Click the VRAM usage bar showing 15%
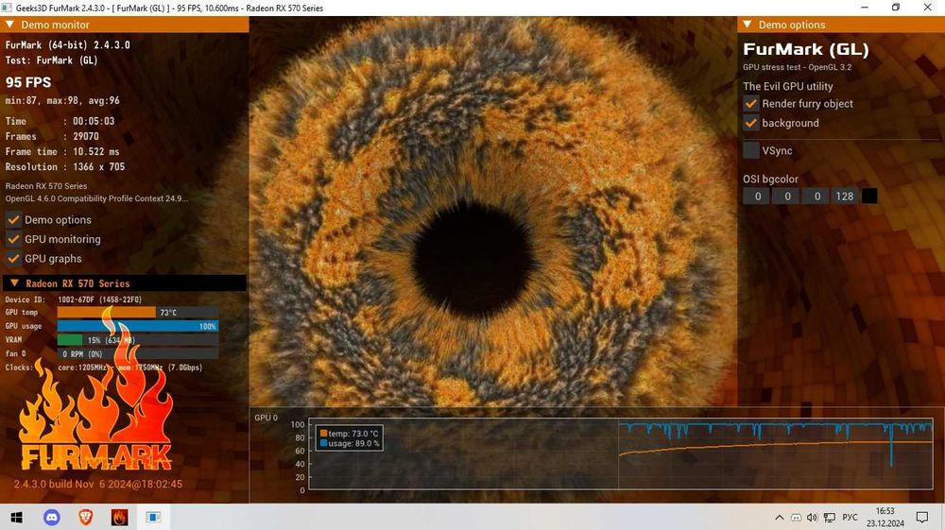The height and width of the screenshot is (530, 945). coord(137,340)
